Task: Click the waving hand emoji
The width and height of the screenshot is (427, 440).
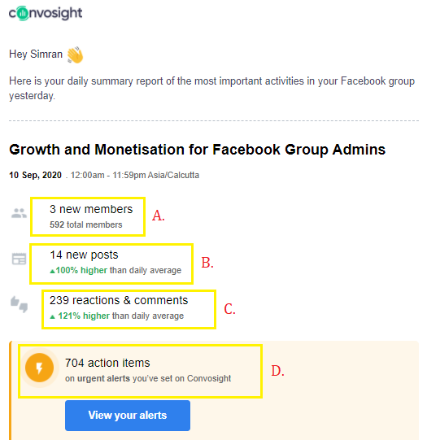Action: coord(75,55)
